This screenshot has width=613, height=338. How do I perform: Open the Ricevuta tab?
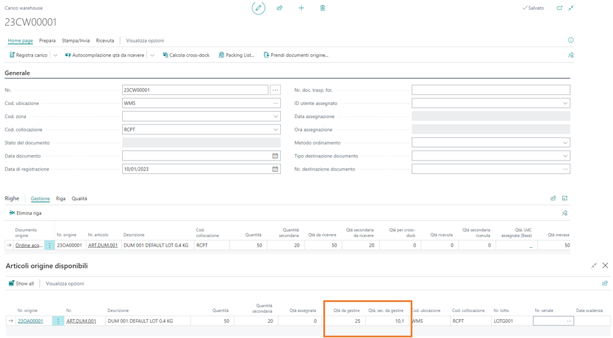tap(105, 41)
